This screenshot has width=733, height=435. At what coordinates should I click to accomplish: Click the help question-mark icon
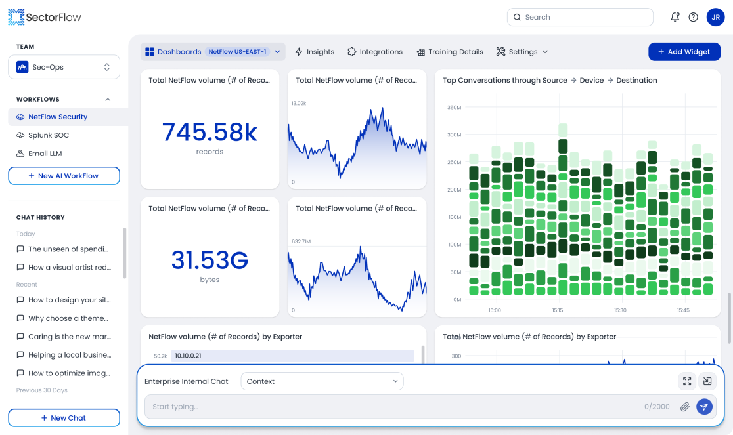pos(693,17)
